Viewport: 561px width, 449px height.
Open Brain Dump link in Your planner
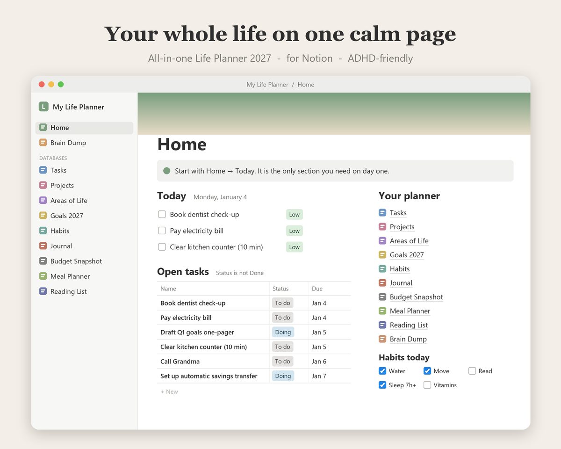point(408,339)
